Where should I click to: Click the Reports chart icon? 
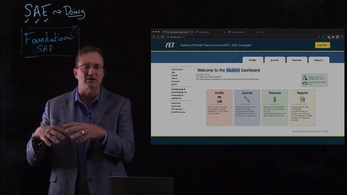coord(302,99)
